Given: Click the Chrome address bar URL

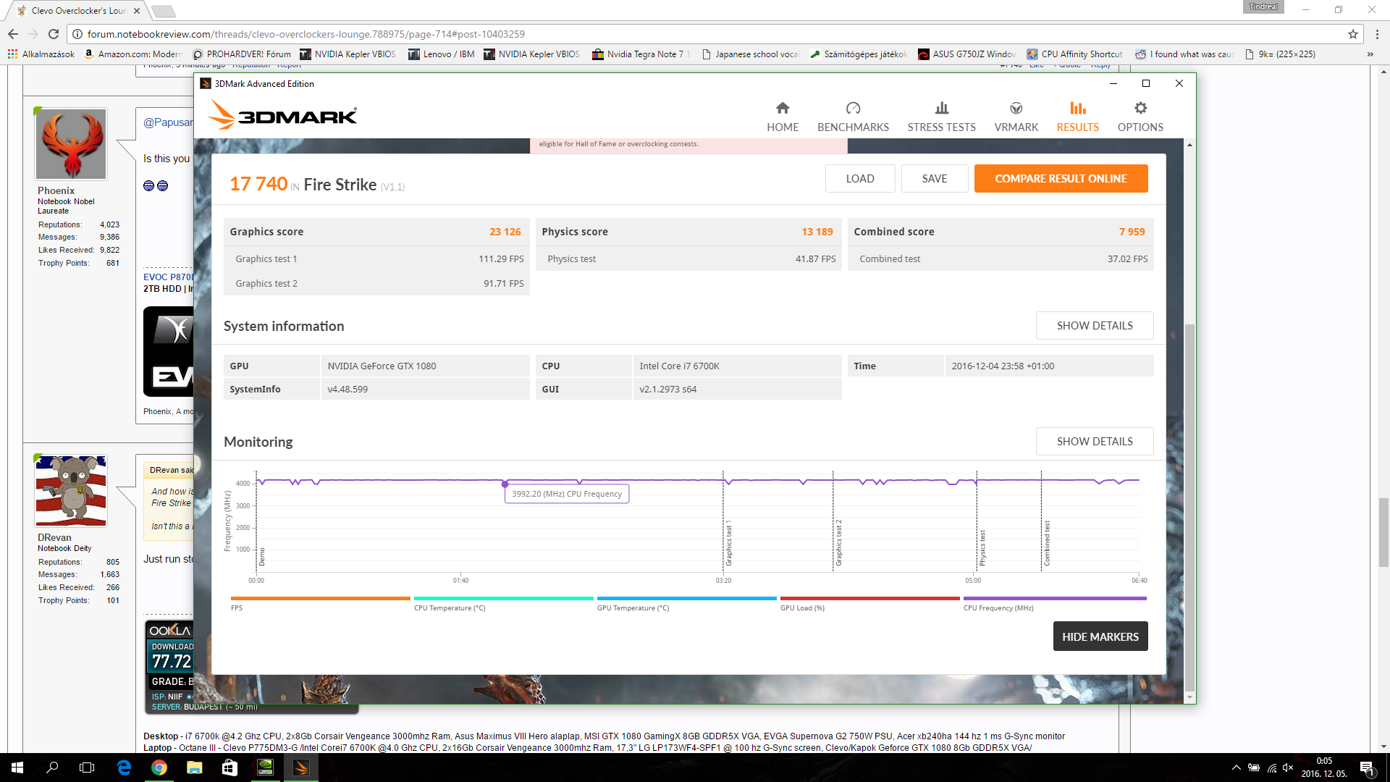Looking at the screenshot, I should point(306,34).
